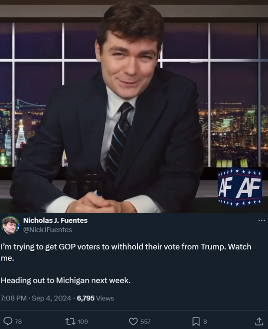Click the 78 replies count

(x=19, y=322)
